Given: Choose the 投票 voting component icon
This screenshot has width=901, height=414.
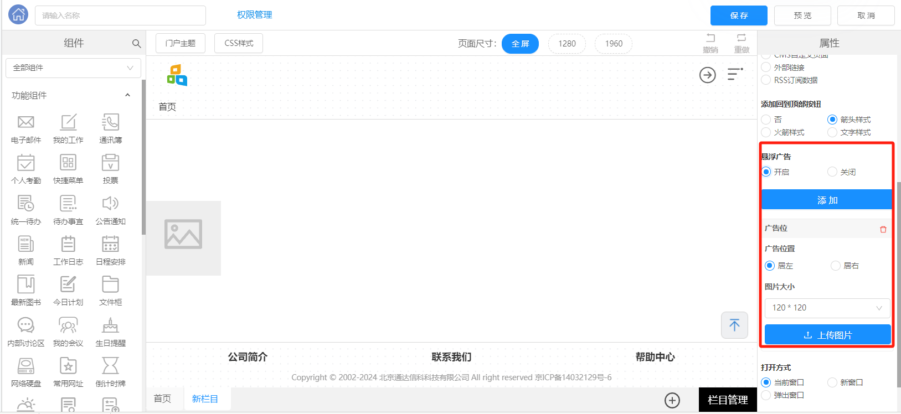Looking at the screenshot, I should (x=110, y=163).
